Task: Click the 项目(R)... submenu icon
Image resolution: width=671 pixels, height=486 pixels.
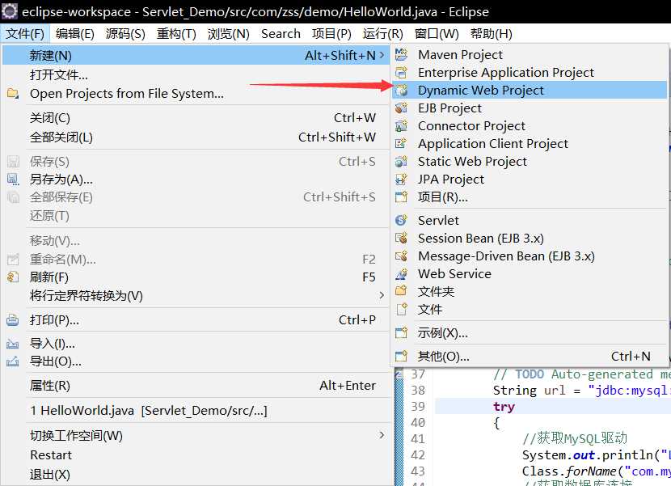Action: tap(401, 197)
